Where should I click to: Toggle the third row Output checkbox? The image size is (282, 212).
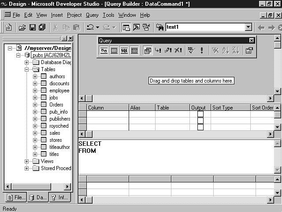200,127
